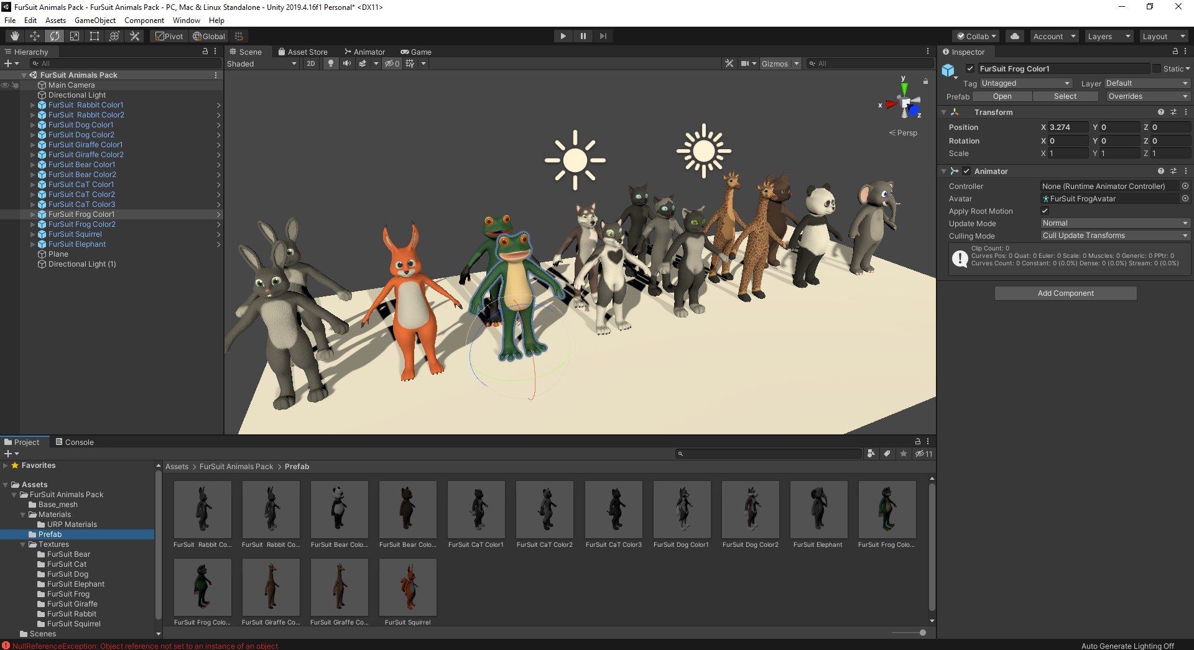The width and height of the screenshot is (1194, 650).
Task: Click the prefab Open button
Action: point(1002,96)
